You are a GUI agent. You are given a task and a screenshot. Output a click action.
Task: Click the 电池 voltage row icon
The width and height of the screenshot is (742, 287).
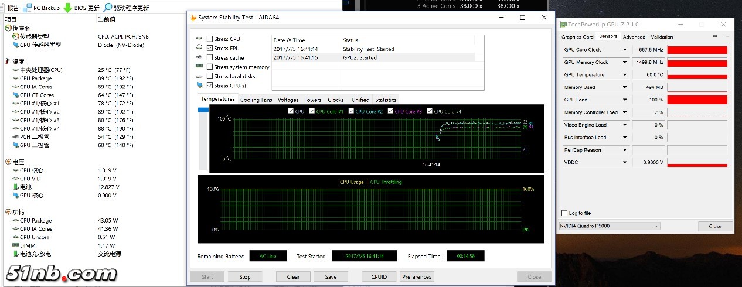click(x=15, y=187)
